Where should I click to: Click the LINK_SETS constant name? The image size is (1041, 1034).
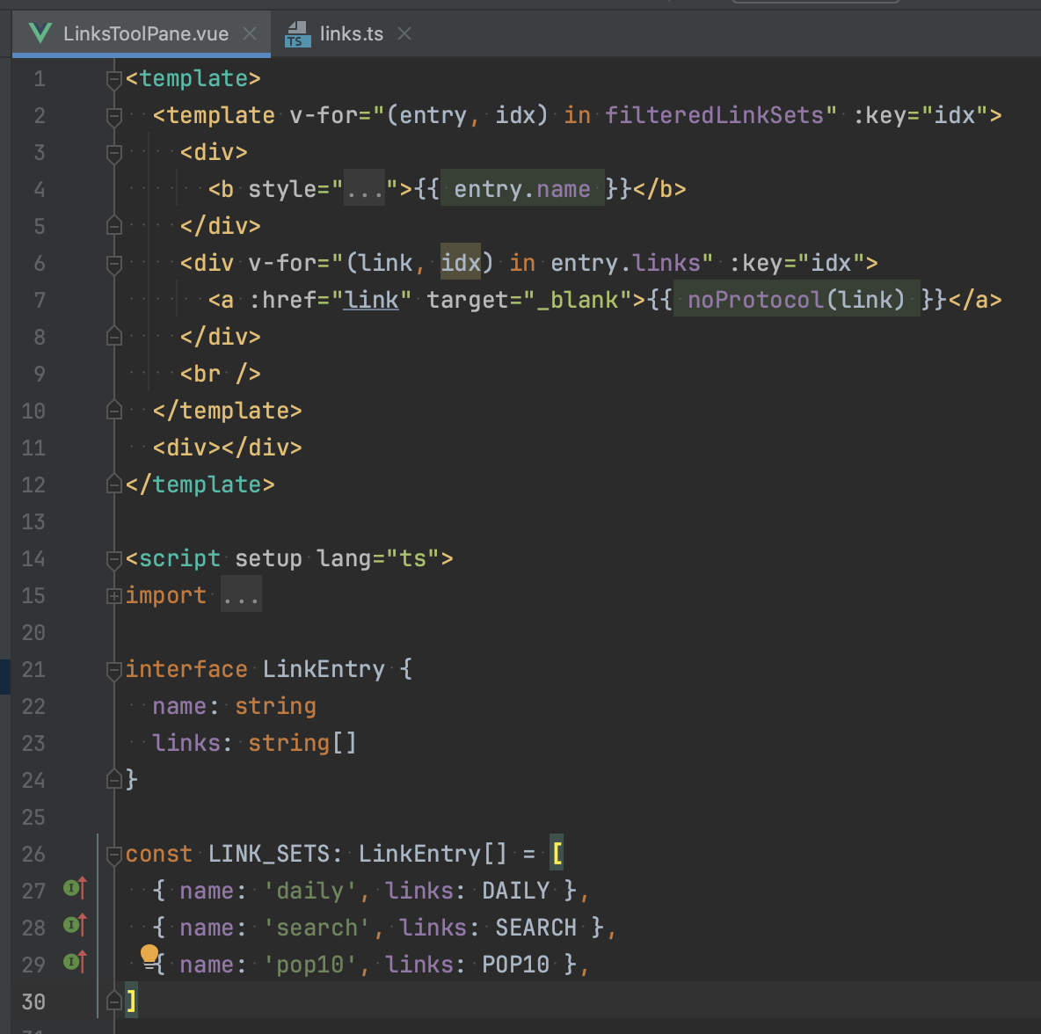coord(269,854)
